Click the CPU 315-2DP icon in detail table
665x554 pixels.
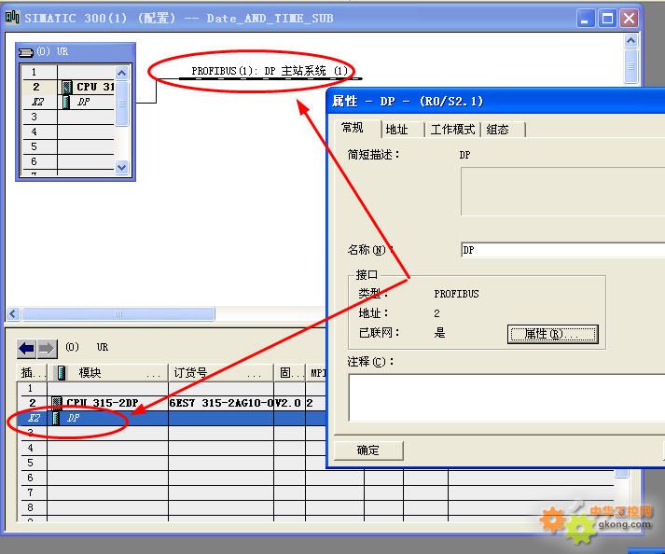58,403
